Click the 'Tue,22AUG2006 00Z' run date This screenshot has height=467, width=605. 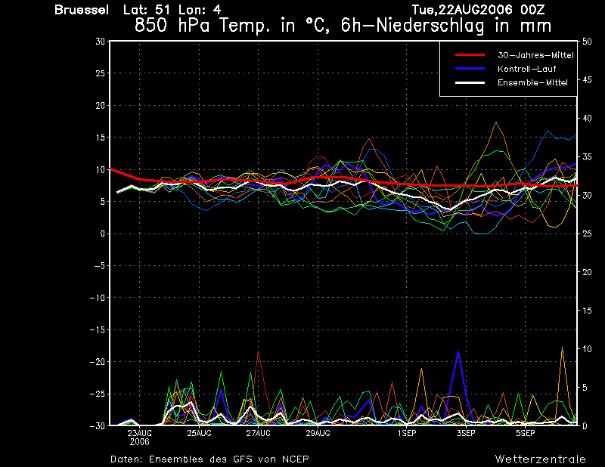pos(478,10)
